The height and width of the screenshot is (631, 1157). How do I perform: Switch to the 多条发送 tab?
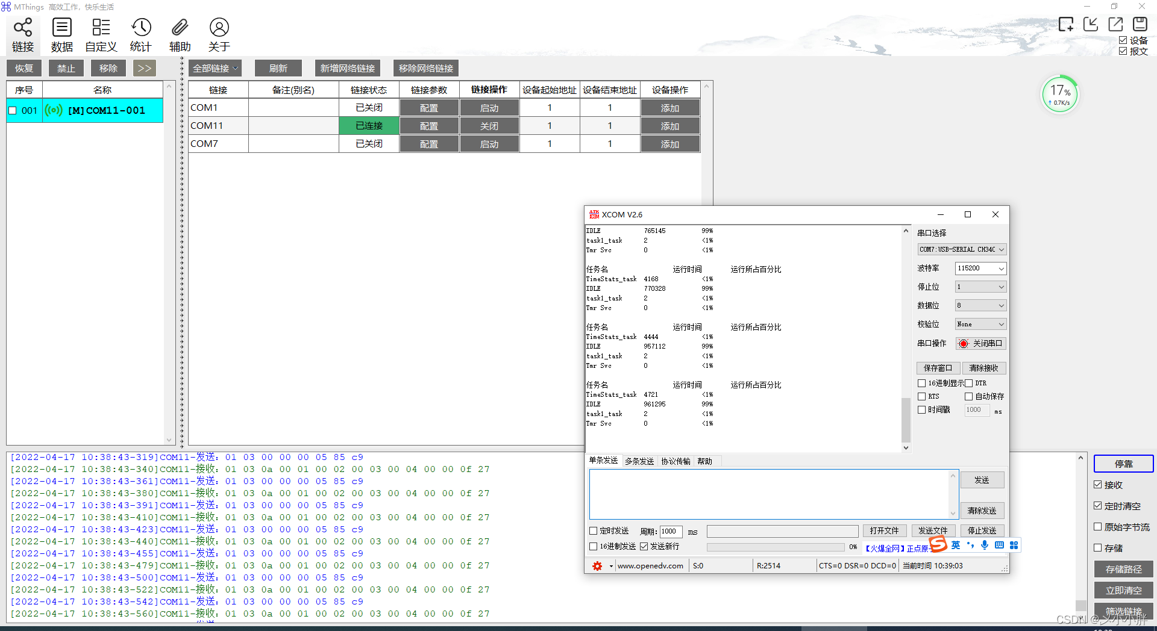(x=639, y=461)
